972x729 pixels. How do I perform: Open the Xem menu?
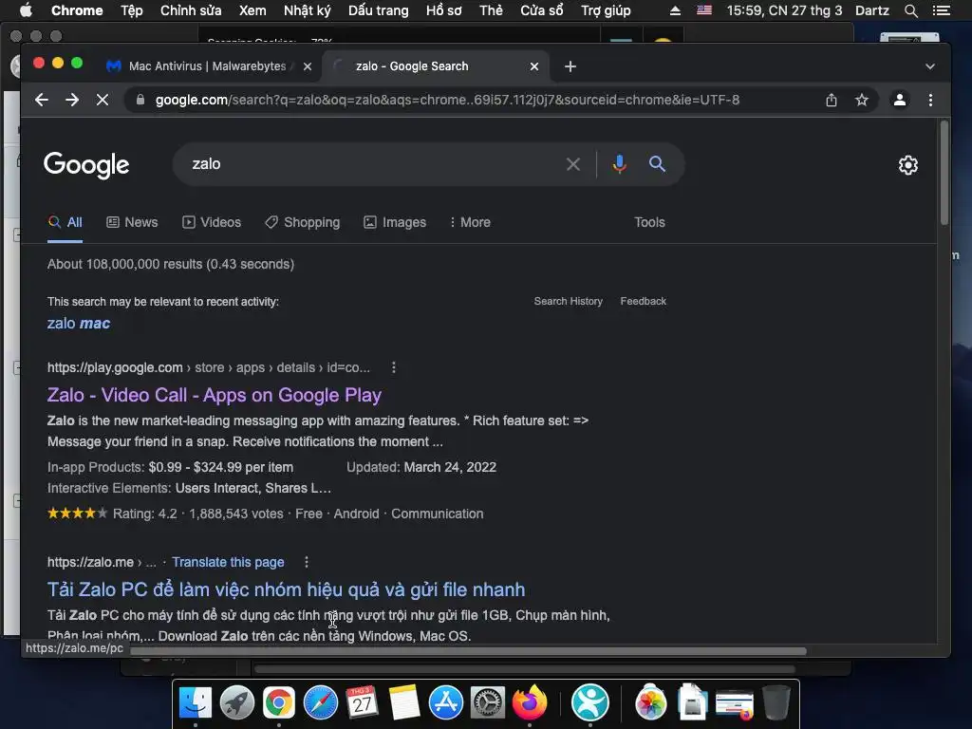pyautogui.click(x=252, y=10)
